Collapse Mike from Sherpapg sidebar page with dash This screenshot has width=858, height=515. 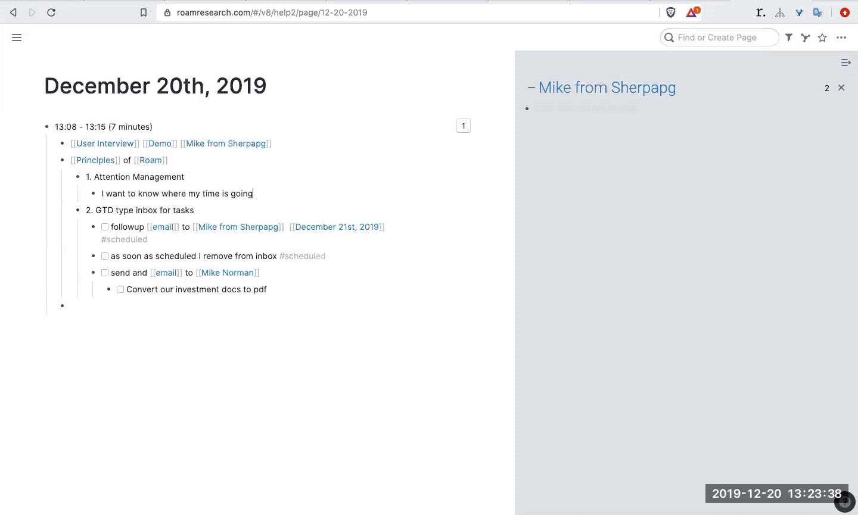(x=531, y=88)
